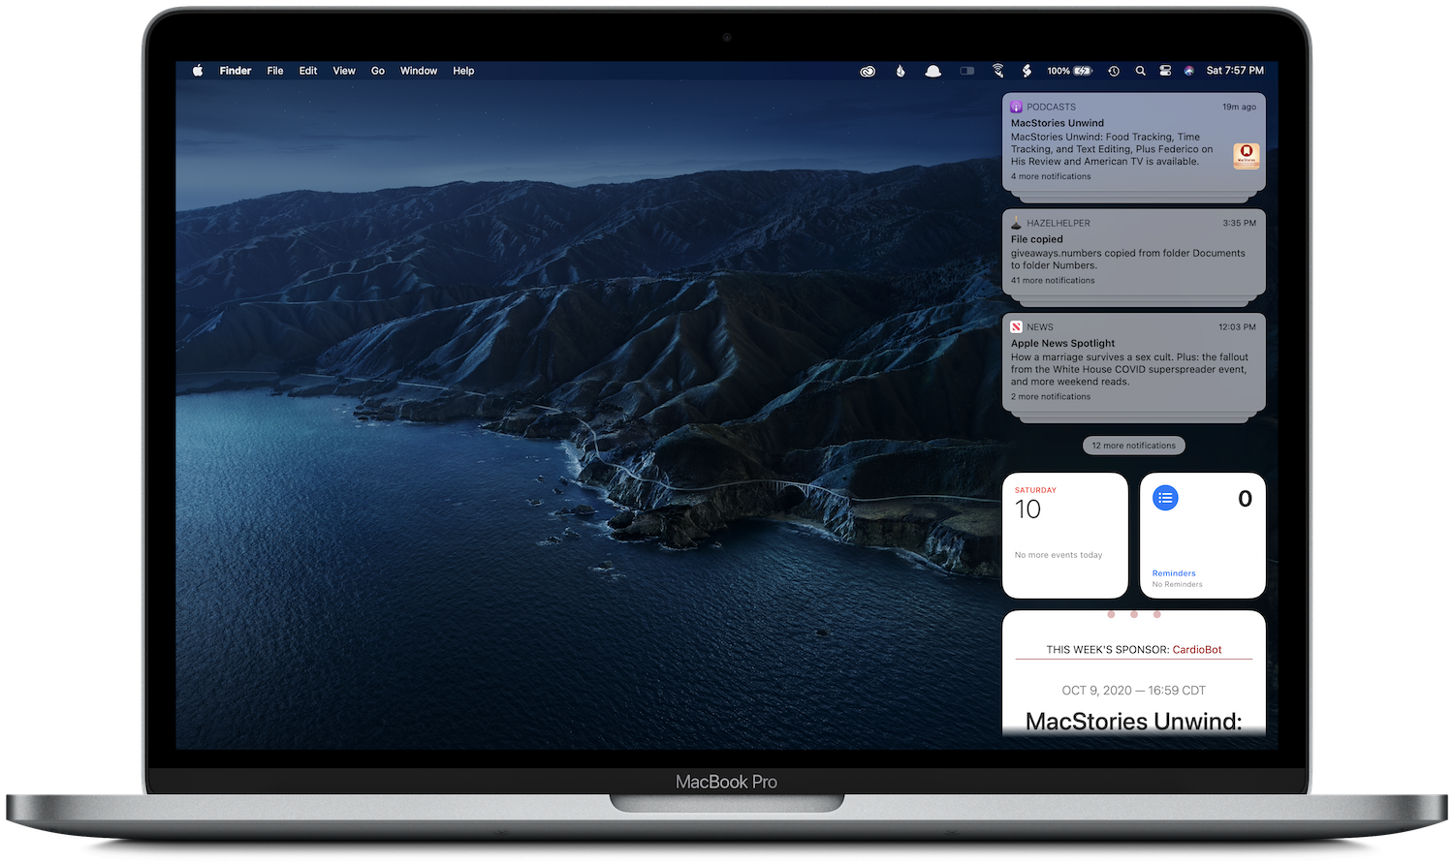Click 'No more events today' in Calendar widget
This screenshot has width=1454, height=864.
click(1059, 555)
